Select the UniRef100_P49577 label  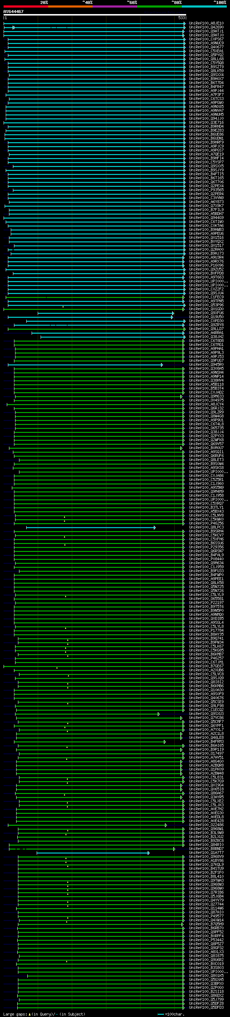click(206, 916)
